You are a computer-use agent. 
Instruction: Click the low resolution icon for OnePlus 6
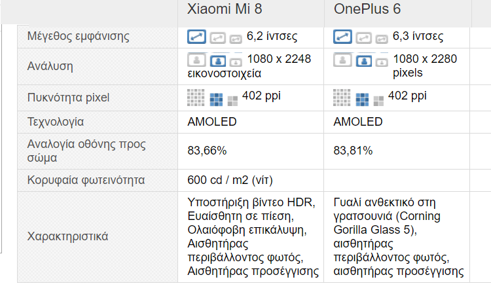(x=382, y=62)
